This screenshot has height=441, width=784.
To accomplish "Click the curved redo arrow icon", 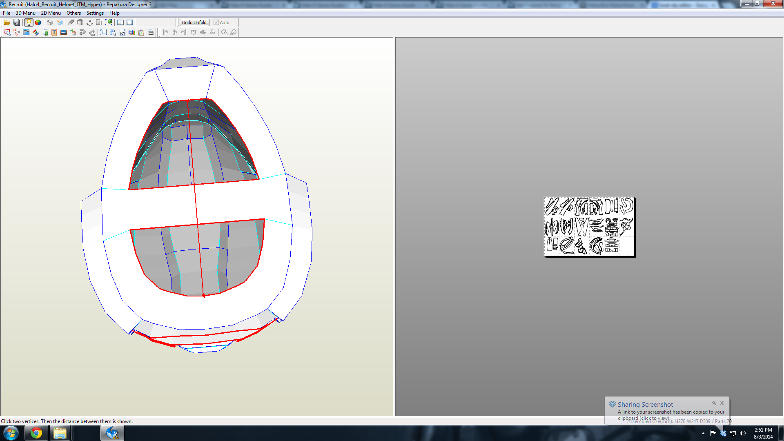I will pos(92,33).
